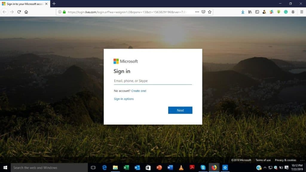Viewport: 306px width, 172px height.
Task: Switch to Firefox on the taskbar
Action: point(214,168)
